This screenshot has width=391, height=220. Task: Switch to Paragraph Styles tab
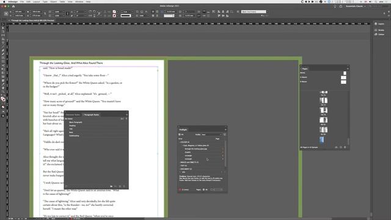tap(91, 115)
